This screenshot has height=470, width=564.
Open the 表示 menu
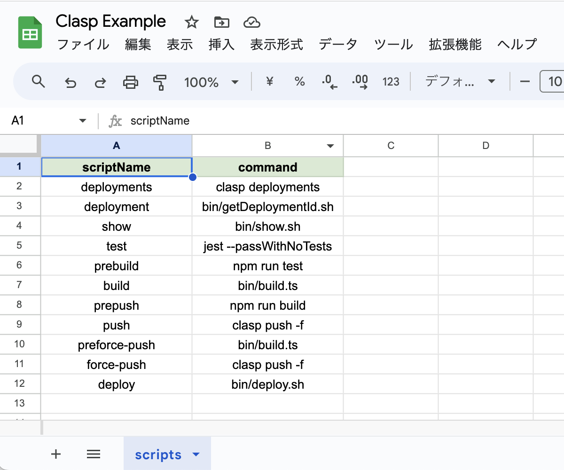(180, 45)
